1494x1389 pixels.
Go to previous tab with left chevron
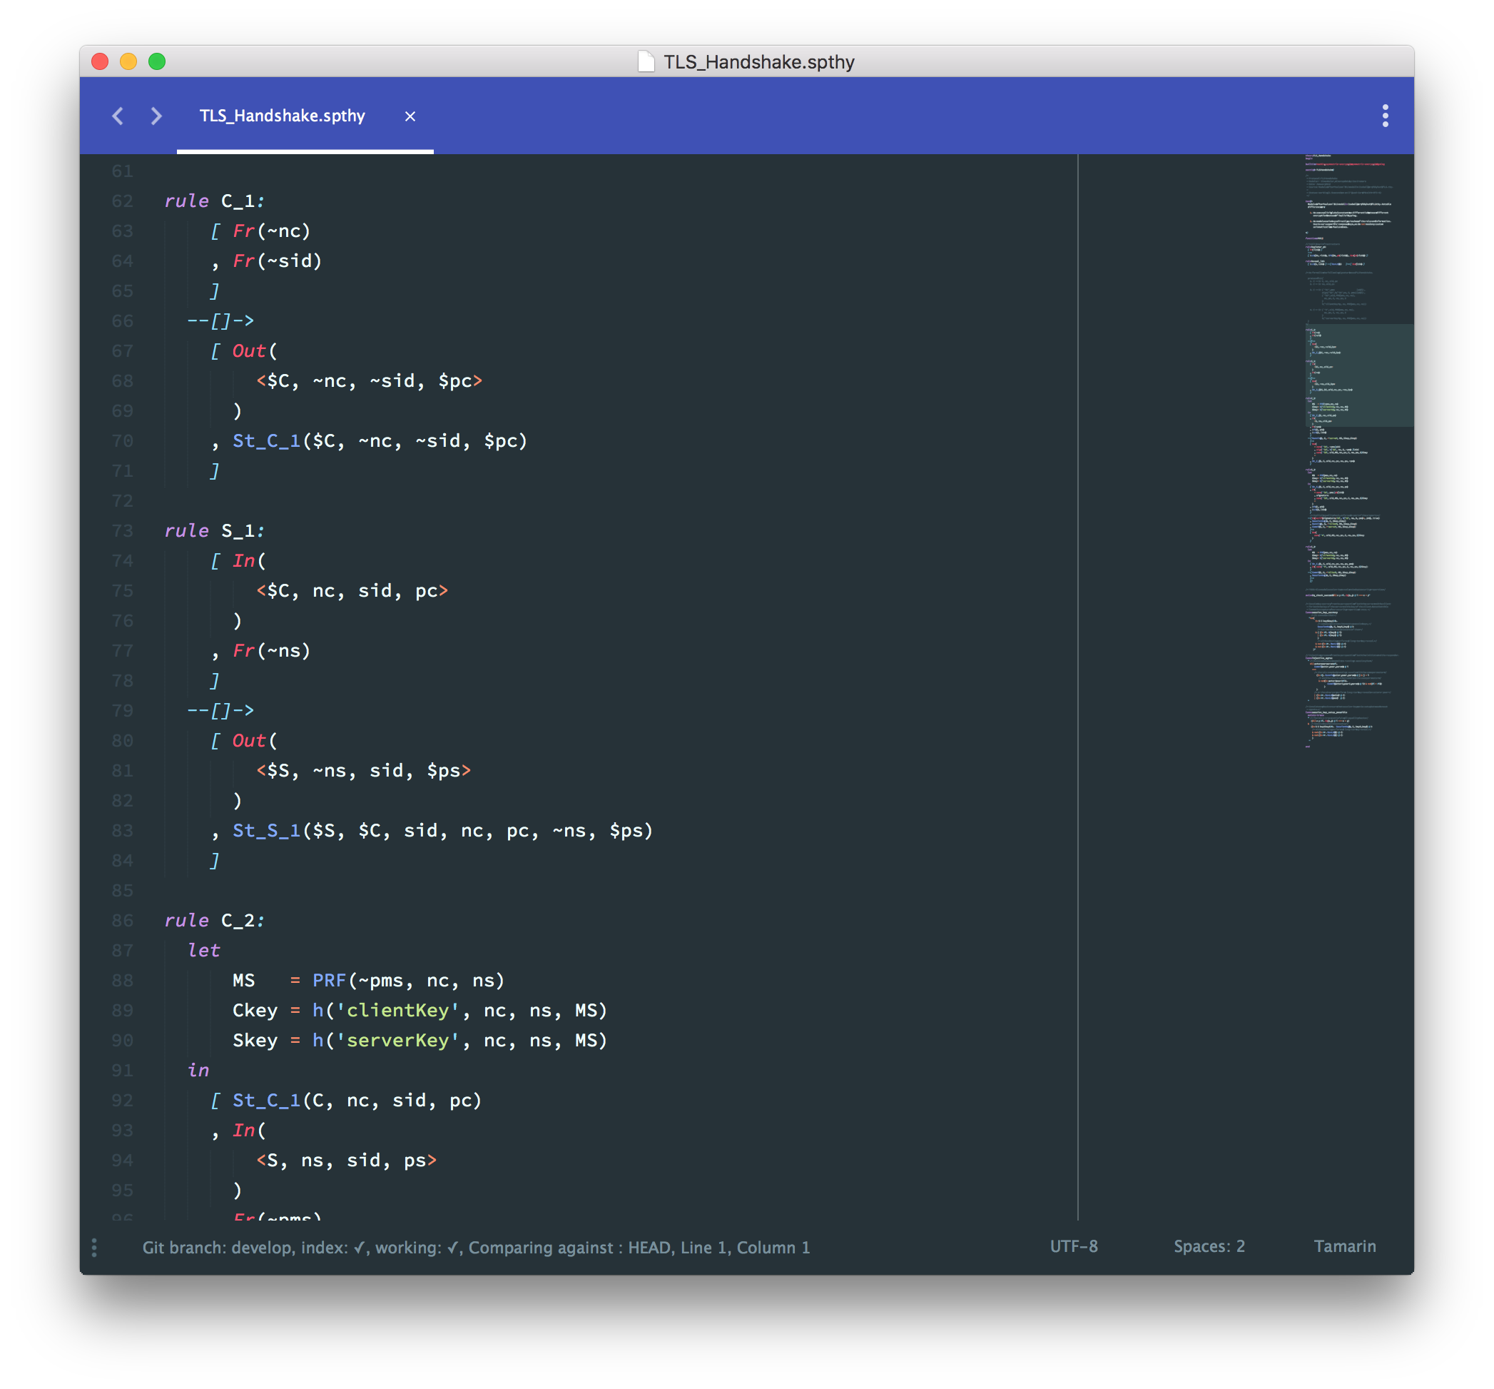117,116
